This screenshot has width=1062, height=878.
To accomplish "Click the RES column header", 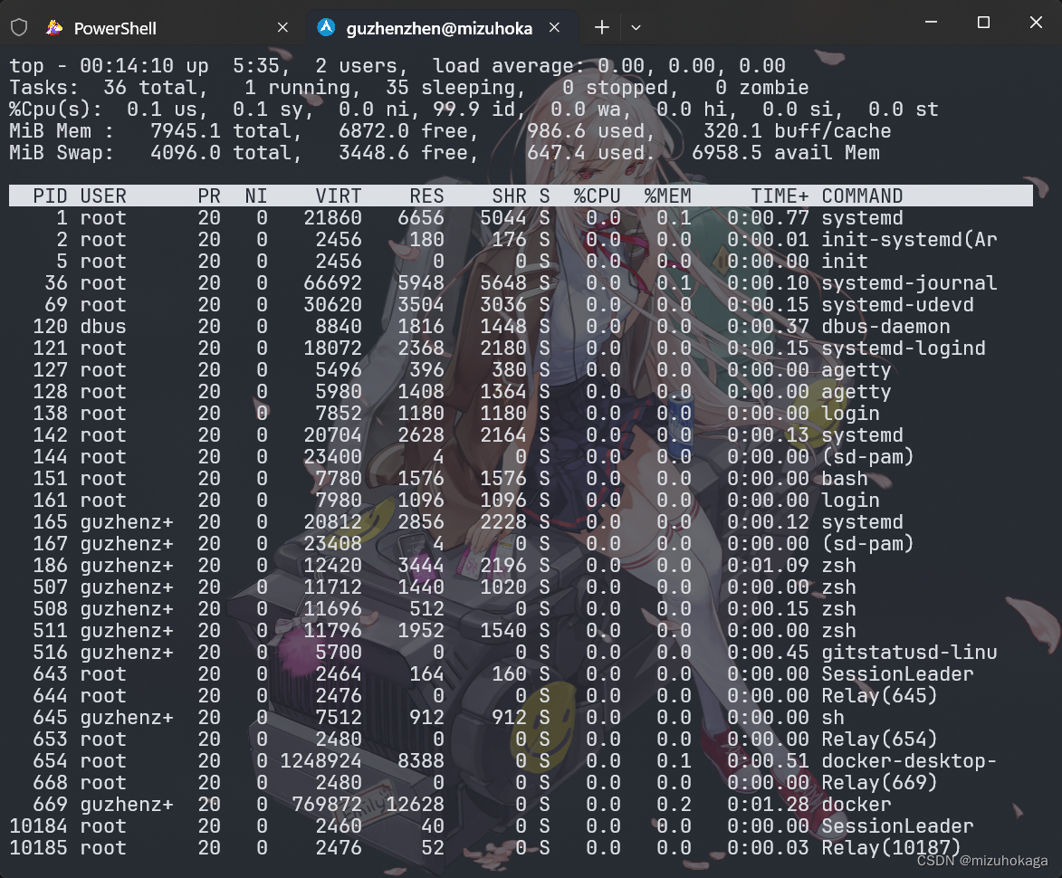I will point(426,196).
